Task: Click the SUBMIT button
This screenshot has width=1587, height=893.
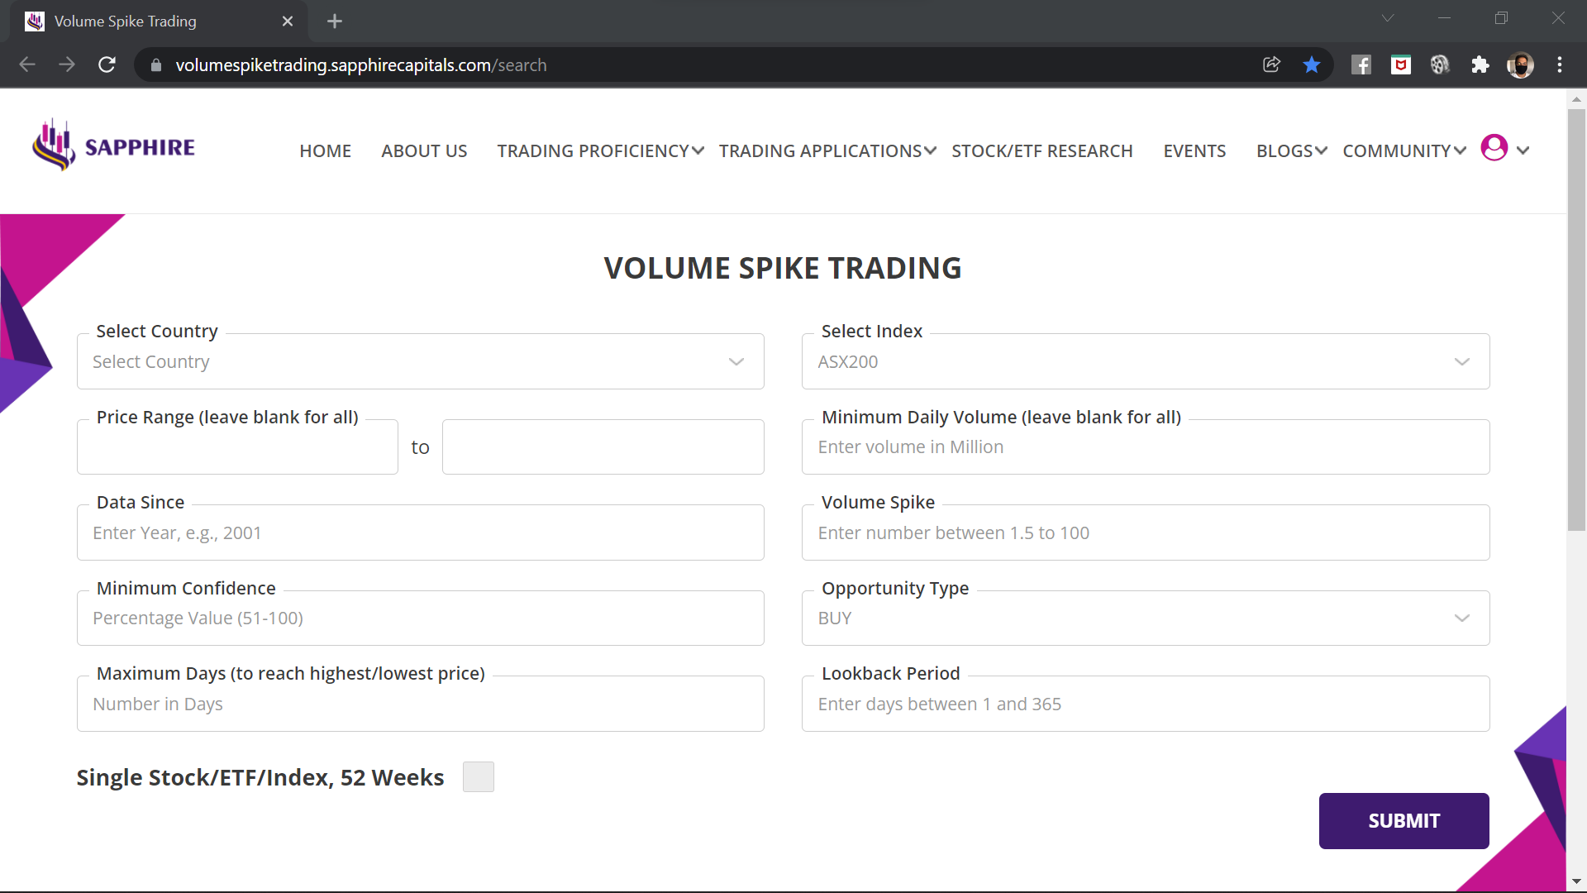Action: tap(1403, 820)
